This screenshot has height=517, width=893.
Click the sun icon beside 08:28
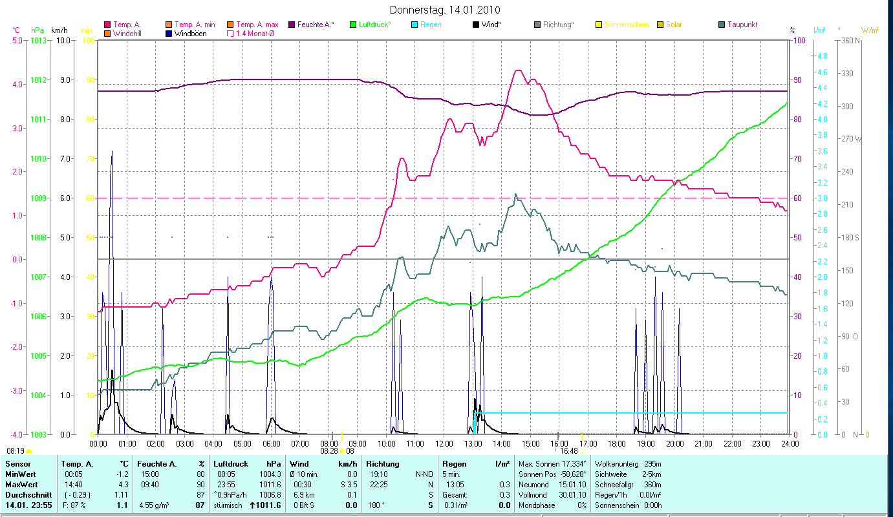pyautogui.click(x=342, y=450)
